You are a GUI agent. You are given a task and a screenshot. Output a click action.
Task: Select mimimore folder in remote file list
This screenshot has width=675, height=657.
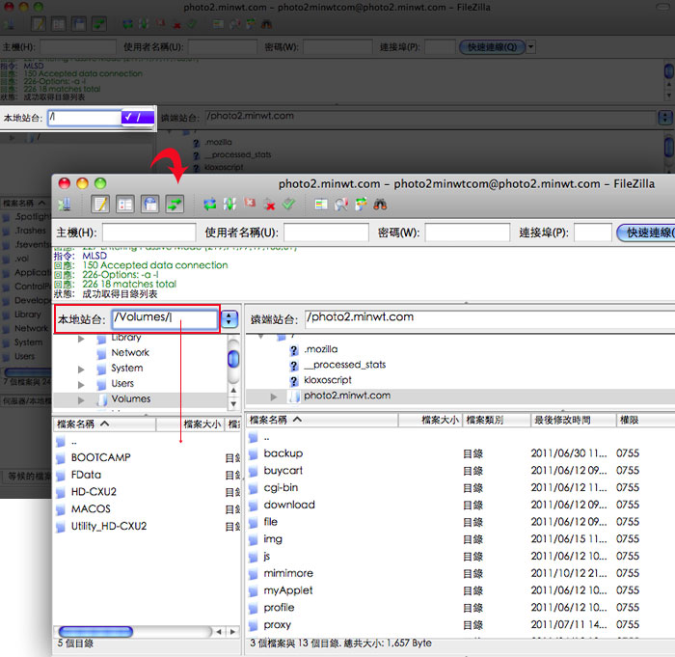click(288, 573)
